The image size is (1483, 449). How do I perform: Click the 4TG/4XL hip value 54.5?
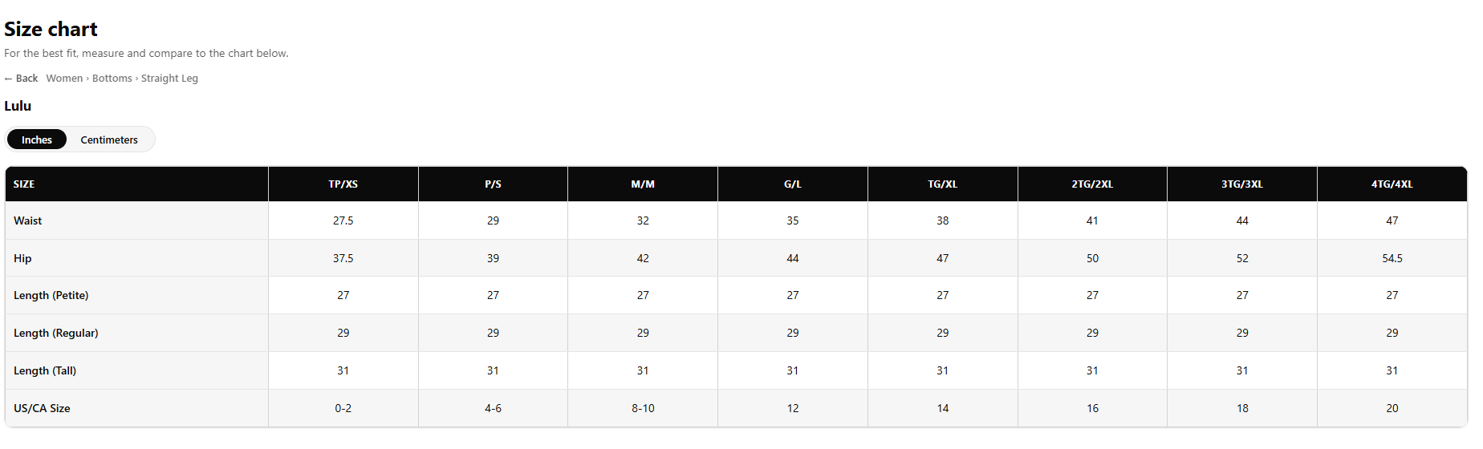tap(1392, 258)
